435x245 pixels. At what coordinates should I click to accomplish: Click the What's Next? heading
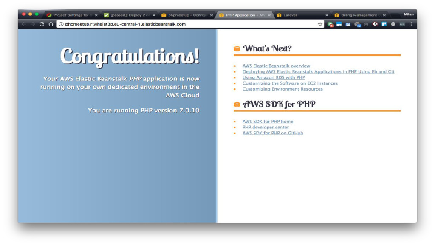(x=267, y=48)
